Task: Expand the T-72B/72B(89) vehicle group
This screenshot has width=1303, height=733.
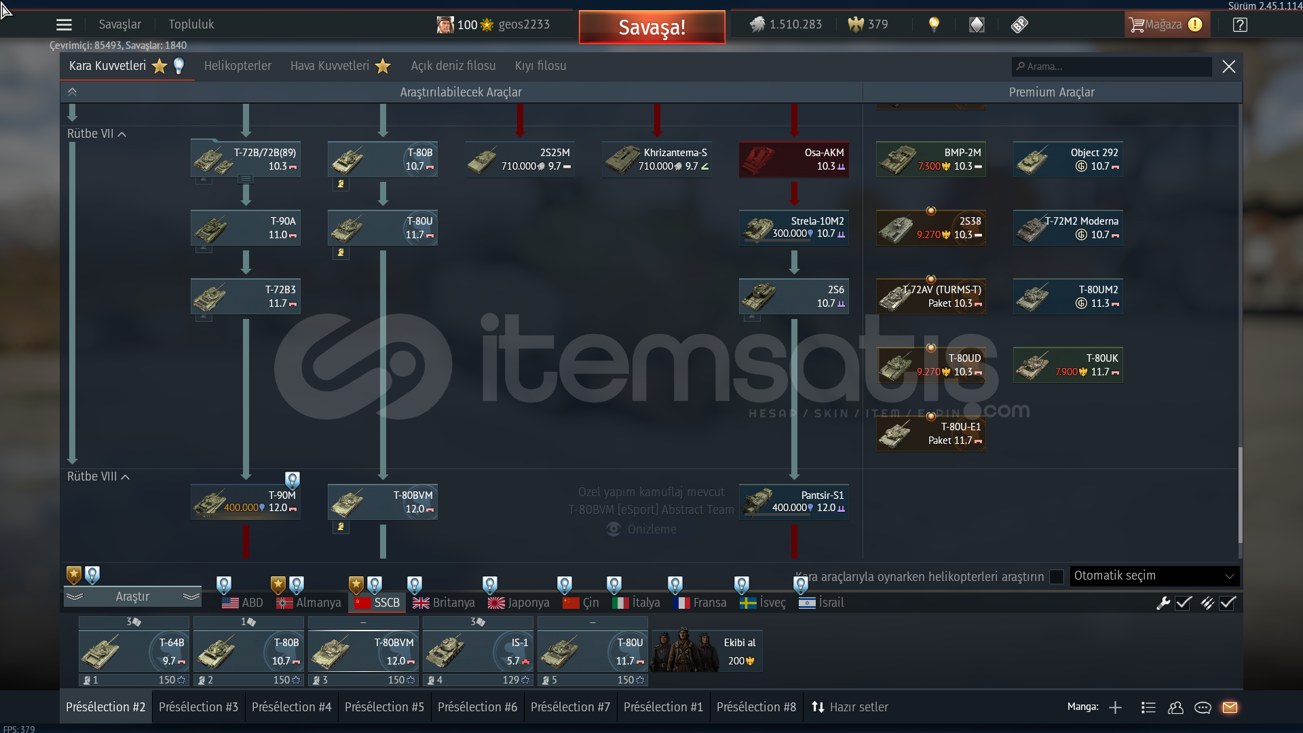Action: 246,179
